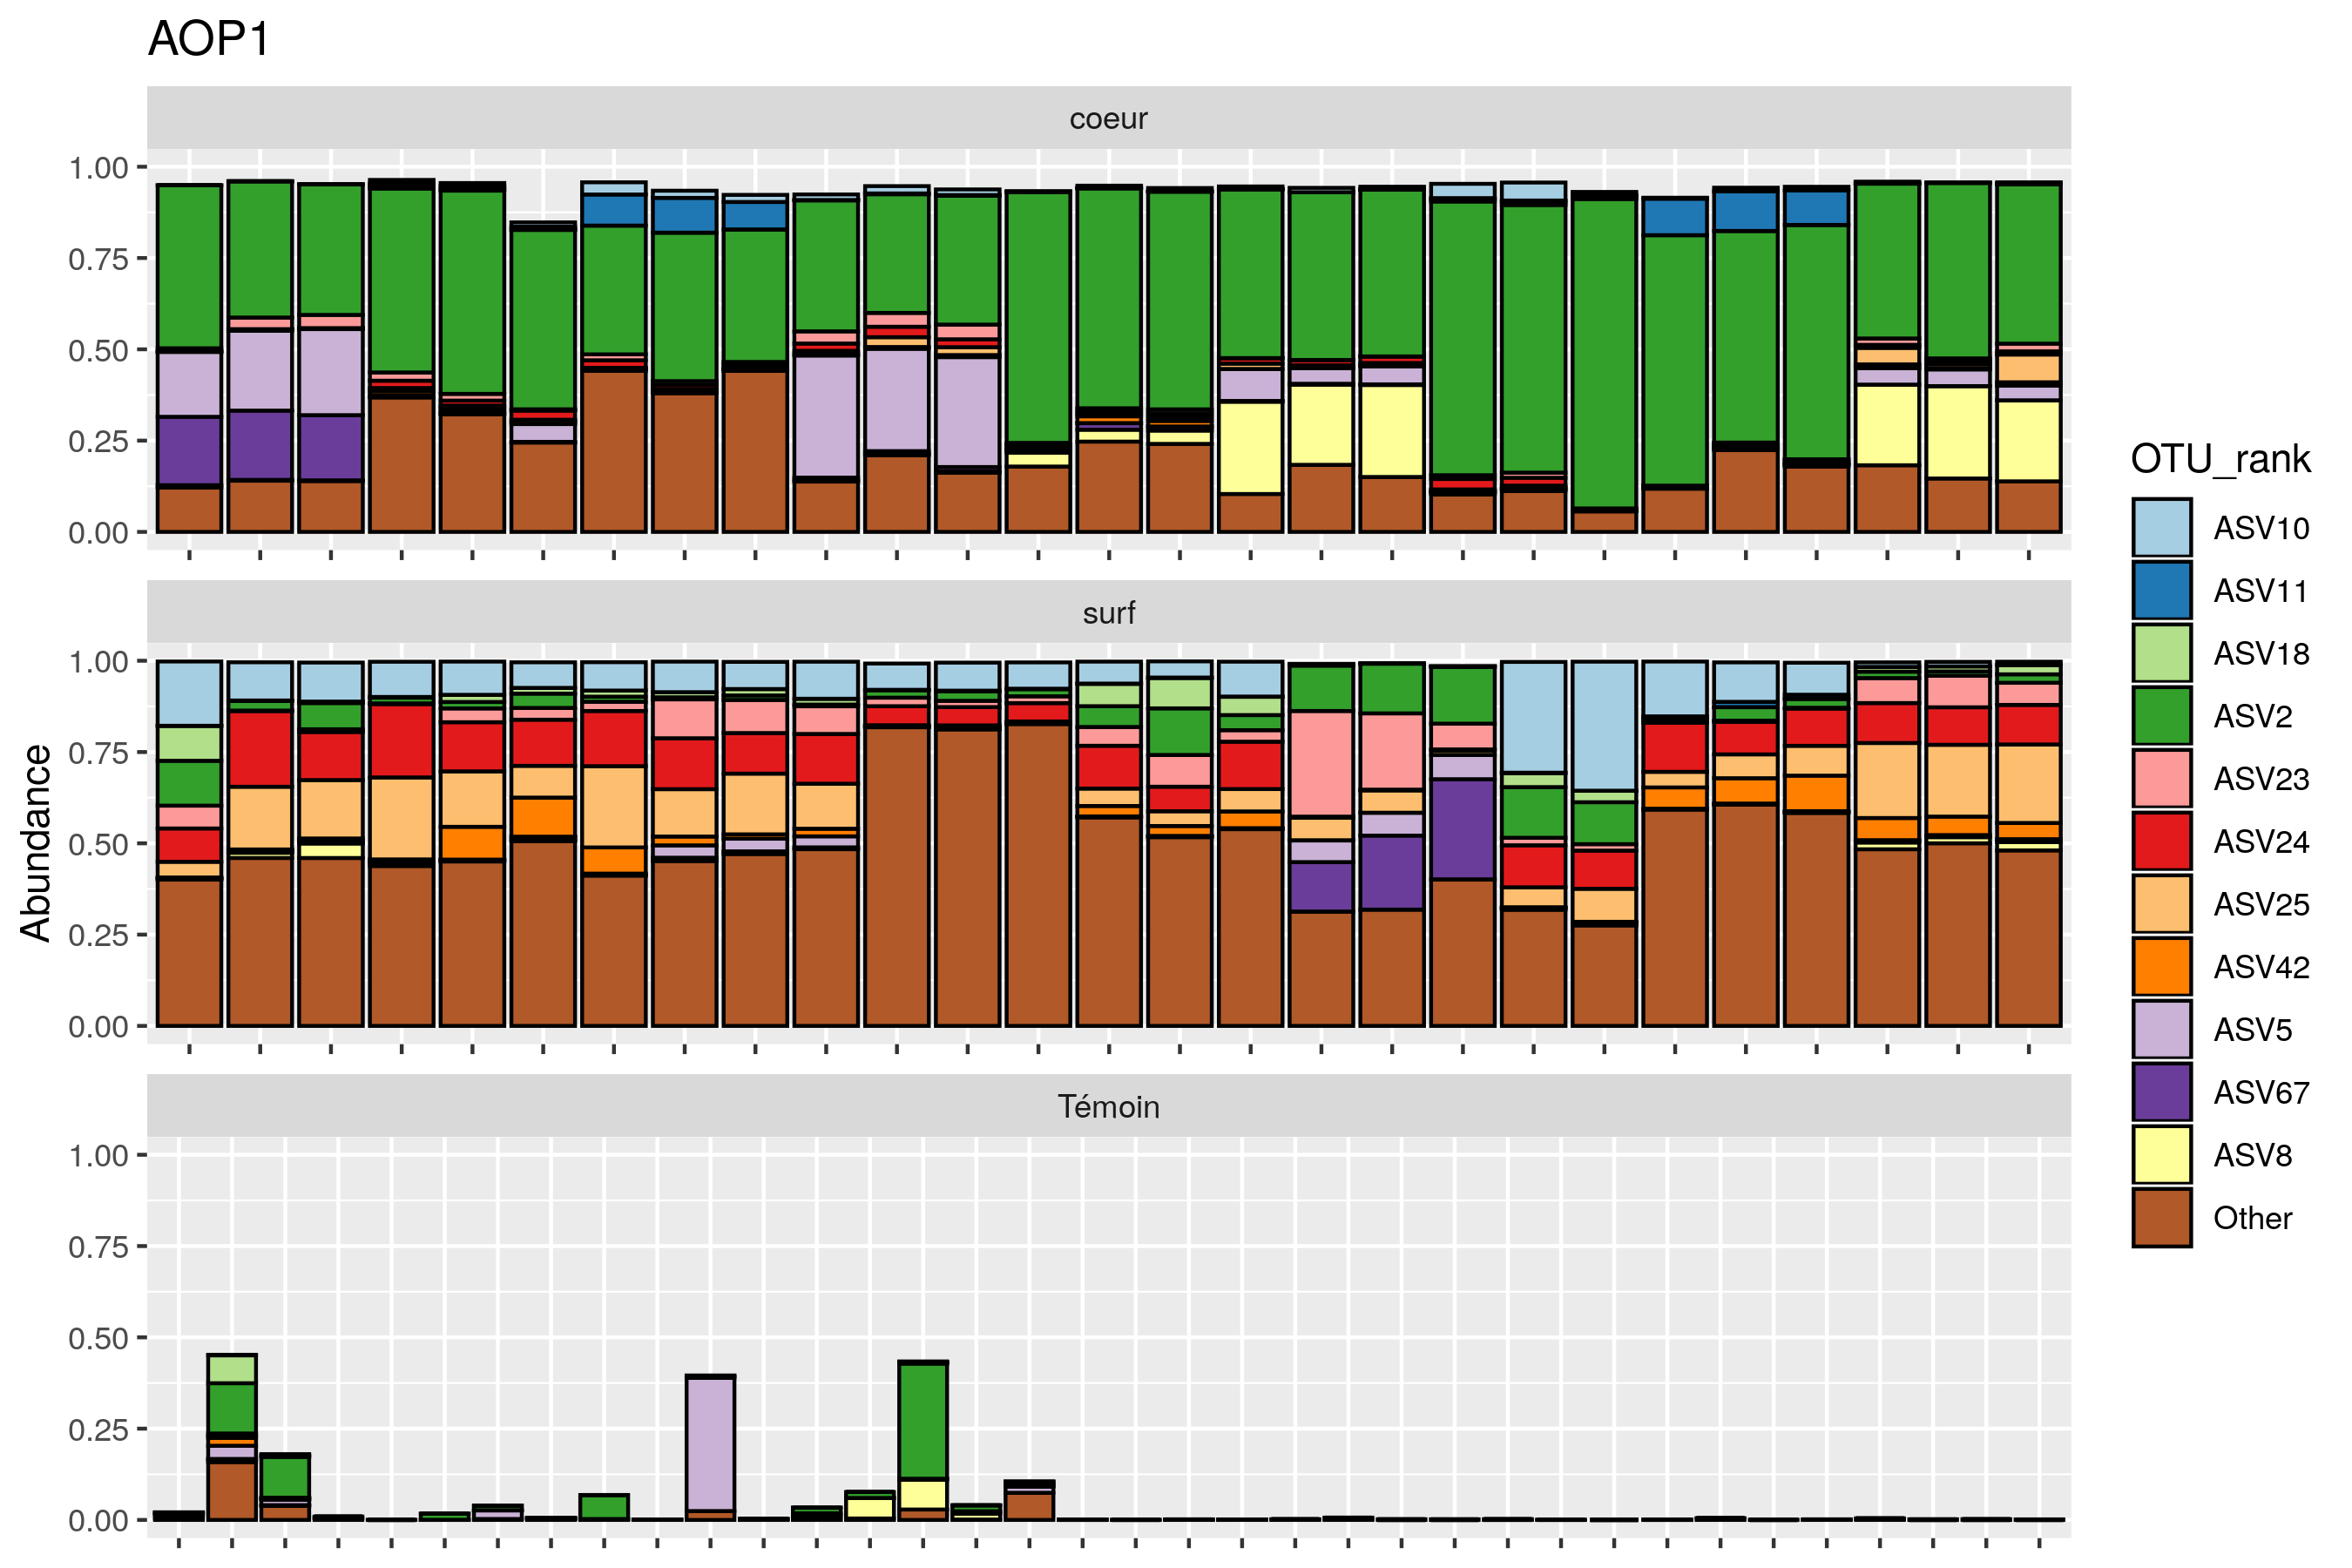Click the ASV24 red legend swatch
The width and height of the screenshot is (2352, 1568).
2161,841
